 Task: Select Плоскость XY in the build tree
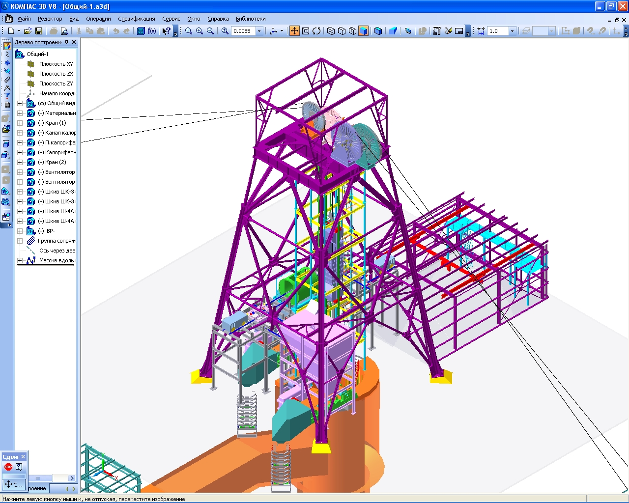(56, 64)
